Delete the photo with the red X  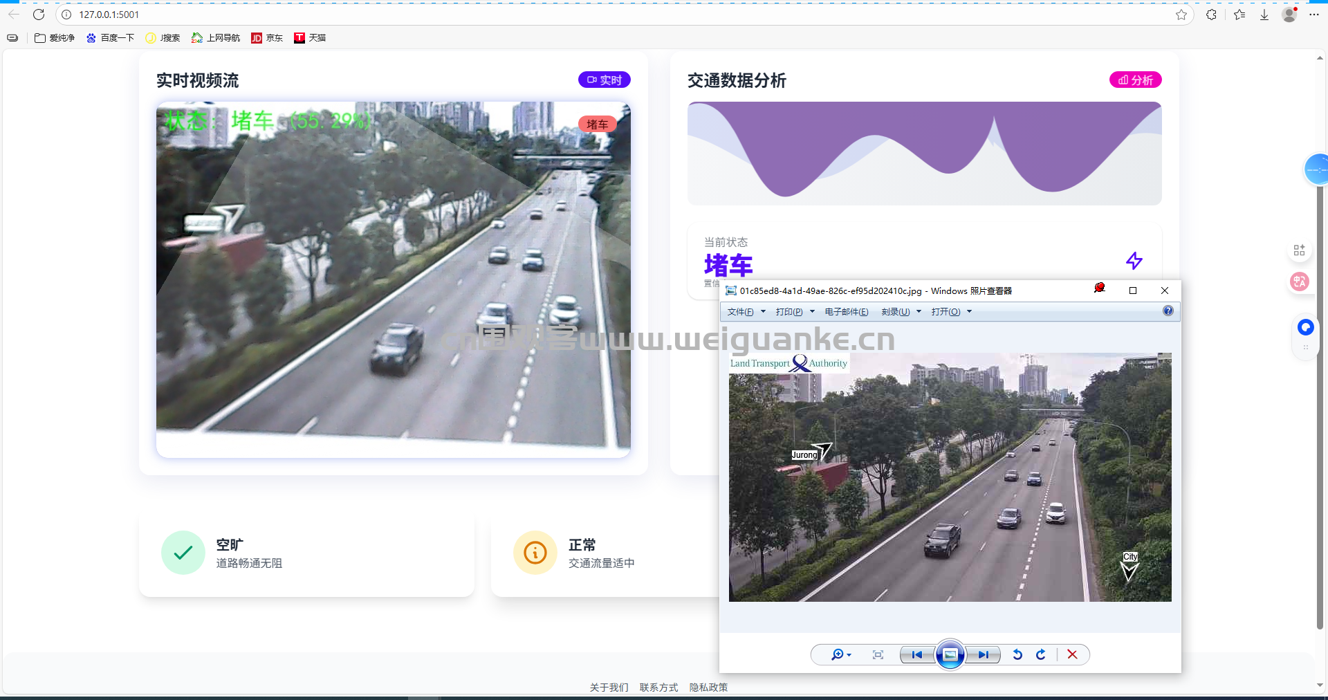point(1072,654)
